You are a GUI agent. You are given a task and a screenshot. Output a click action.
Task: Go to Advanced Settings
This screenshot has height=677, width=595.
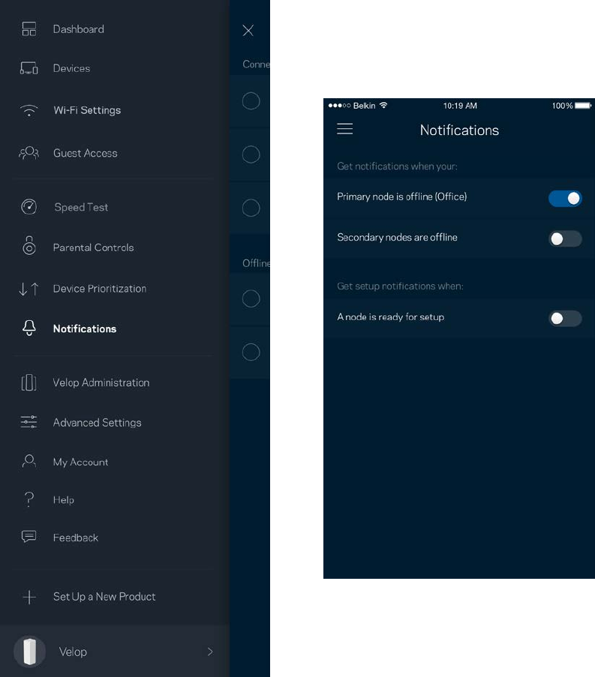click(x=98, y=422)
